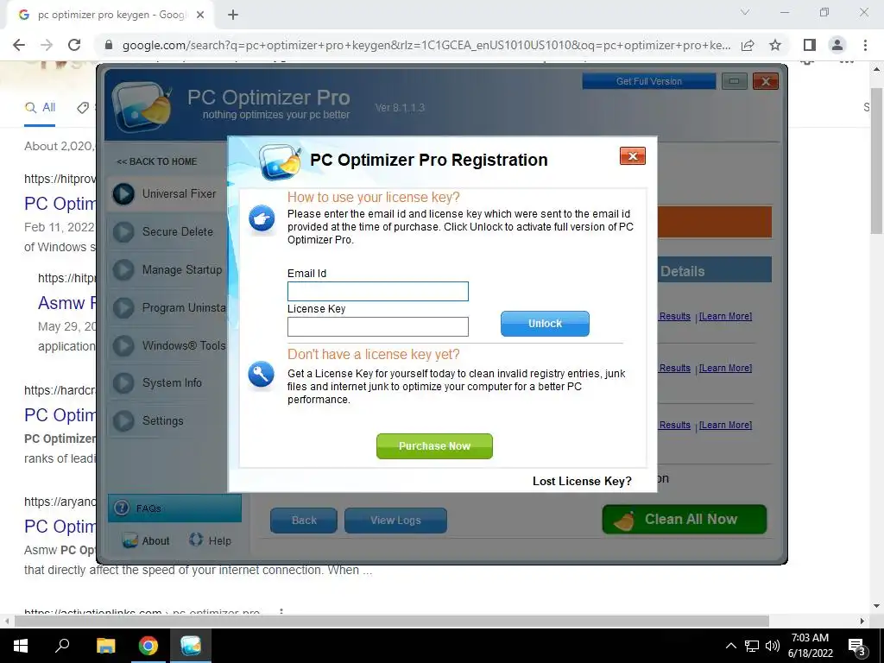884x663 pixels.
Task: Focus the License Key input field
Action: [378, 326]
